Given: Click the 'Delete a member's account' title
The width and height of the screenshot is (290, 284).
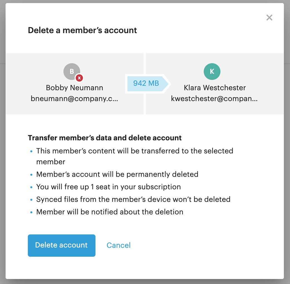Looking at the screenshot, I should point(82,30).
